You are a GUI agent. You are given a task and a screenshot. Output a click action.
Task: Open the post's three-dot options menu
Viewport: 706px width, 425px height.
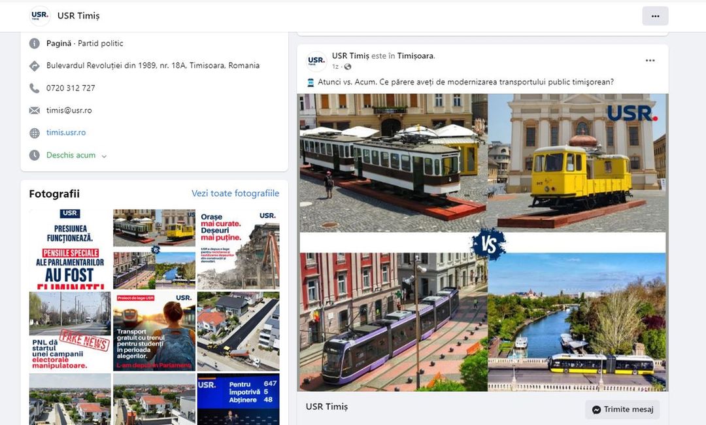pos(650,60)
